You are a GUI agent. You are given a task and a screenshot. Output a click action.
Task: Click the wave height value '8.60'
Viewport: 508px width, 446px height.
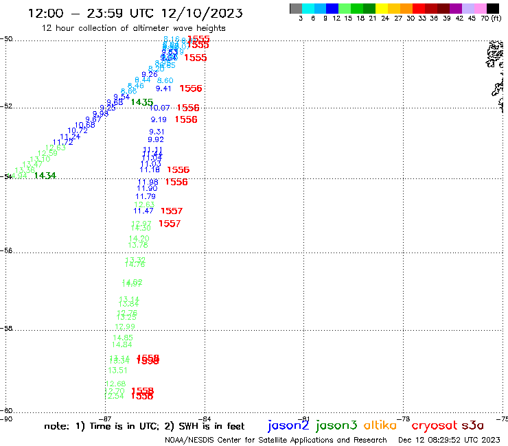(165, 80)
